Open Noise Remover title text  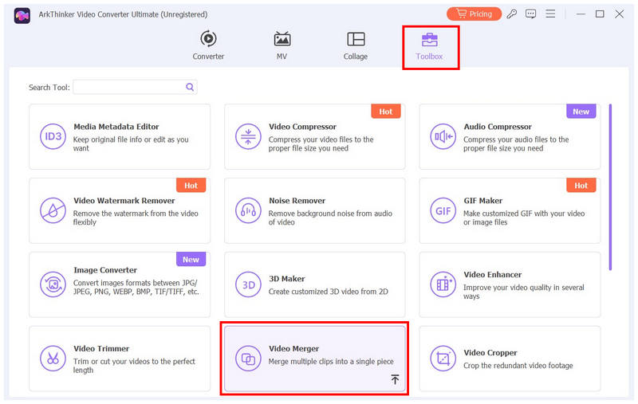tap(297, 201)
